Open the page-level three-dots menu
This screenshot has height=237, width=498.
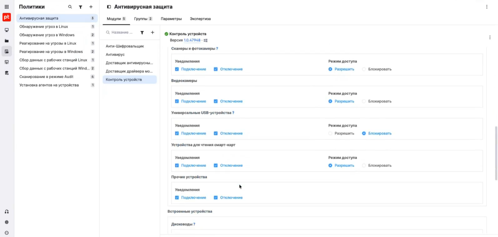point(487,7)
